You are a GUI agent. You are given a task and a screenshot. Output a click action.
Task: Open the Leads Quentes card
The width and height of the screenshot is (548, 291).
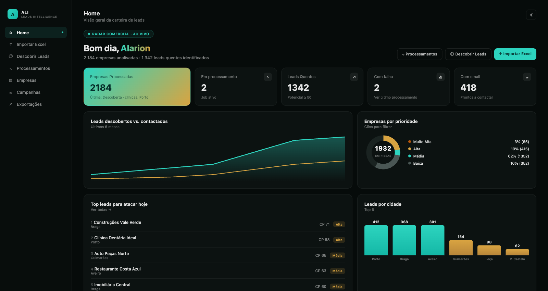[322, 87]
